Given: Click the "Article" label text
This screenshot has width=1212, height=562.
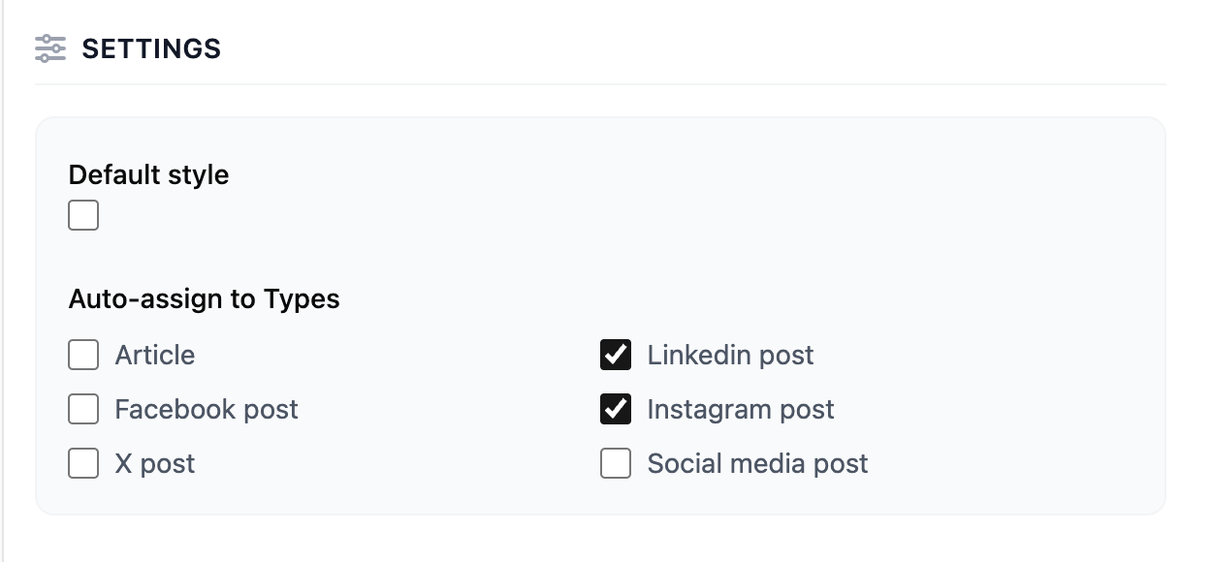Looking at the screenshot, I should point(155,356).
